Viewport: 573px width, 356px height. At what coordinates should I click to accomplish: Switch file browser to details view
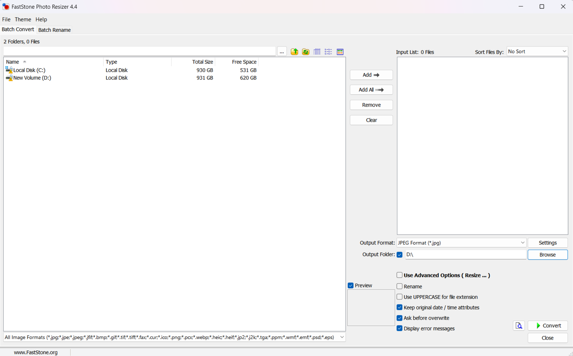[x=317, y=52]
